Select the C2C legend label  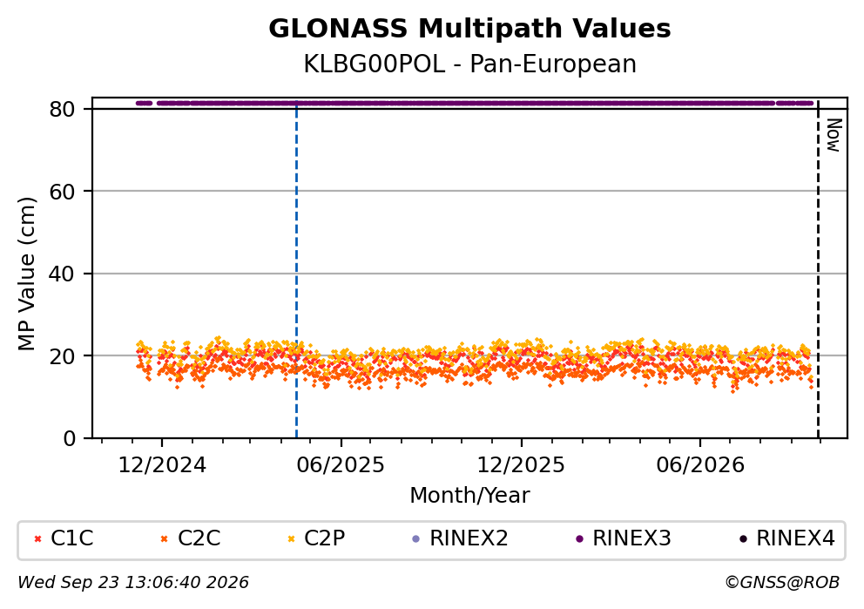click(x=199, y=538)
